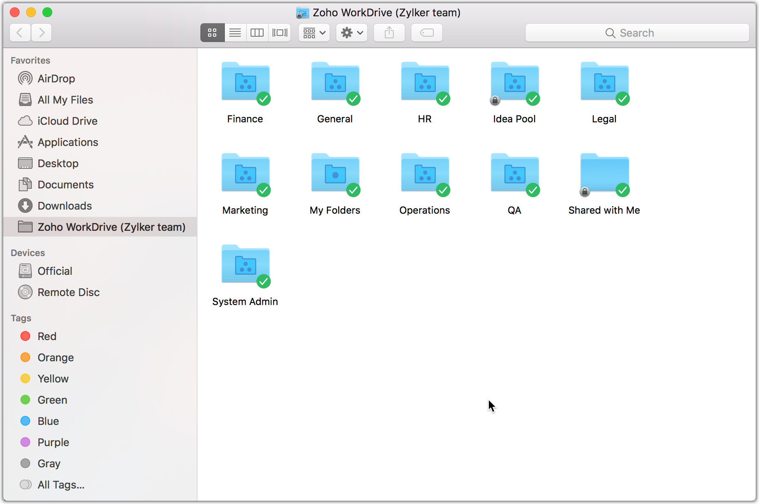The image size is (759, 504).
Task: Switch to icon view
Action: pyautogui.click(x=212, y=33)
